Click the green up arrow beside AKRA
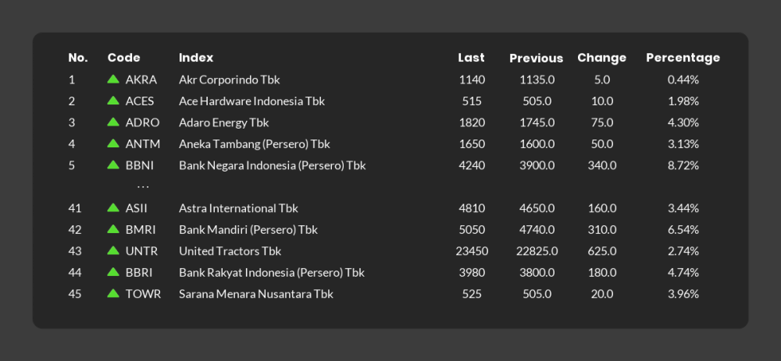 pyautogui.click(x=113, y=79)
